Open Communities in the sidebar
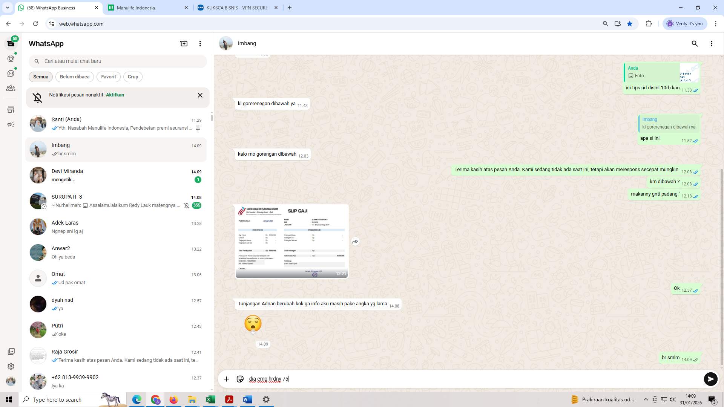724x407 pixels. pyautogui.click(x=11, y=88)
